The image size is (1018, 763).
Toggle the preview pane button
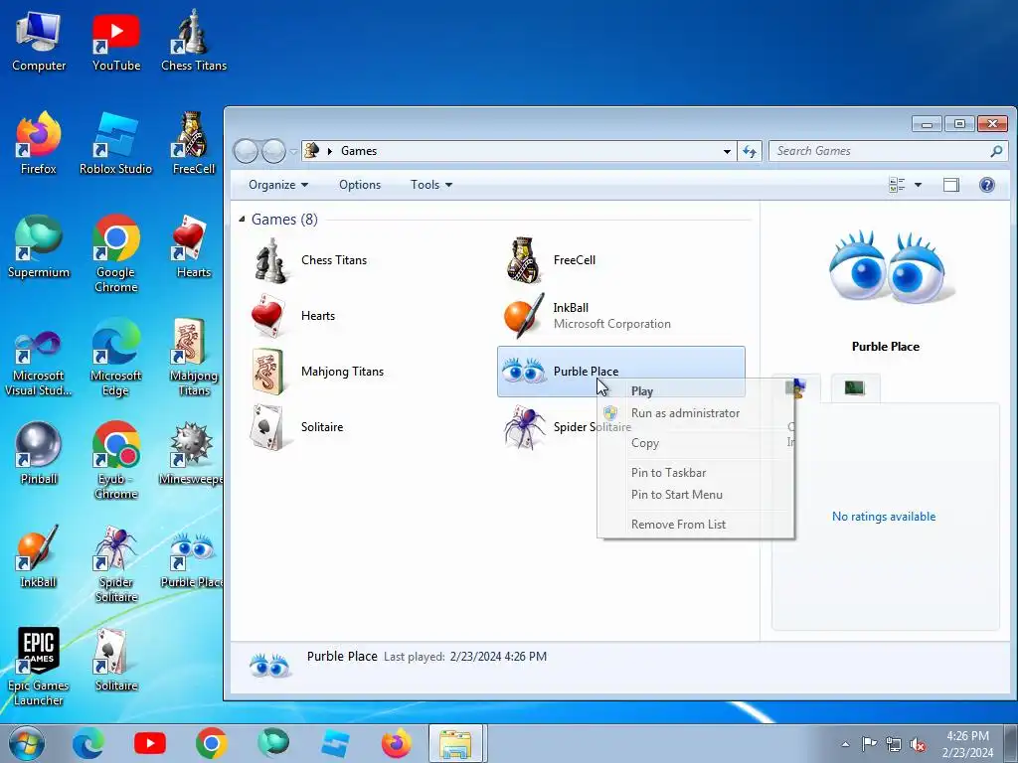click(x=951, y=185)
